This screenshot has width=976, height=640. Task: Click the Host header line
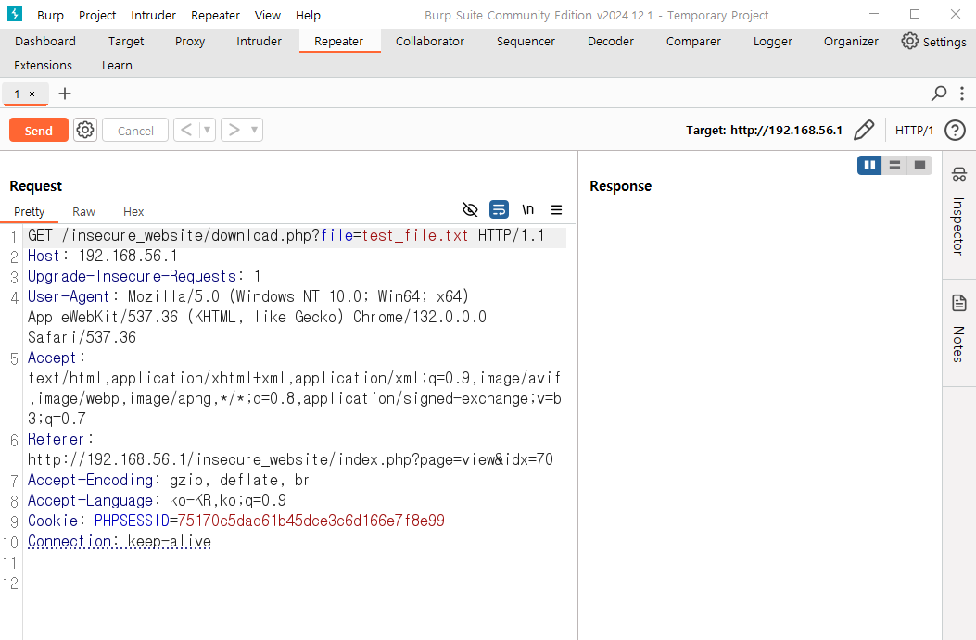103,256
